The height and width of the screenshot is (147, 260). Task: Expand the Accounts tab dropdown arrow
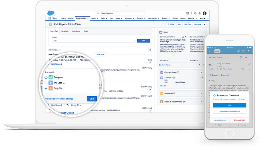point(133,18)
